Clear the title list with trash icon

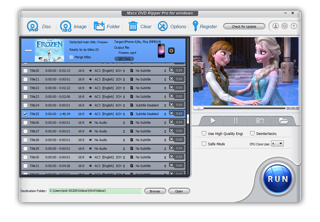(x=140, y=26)
